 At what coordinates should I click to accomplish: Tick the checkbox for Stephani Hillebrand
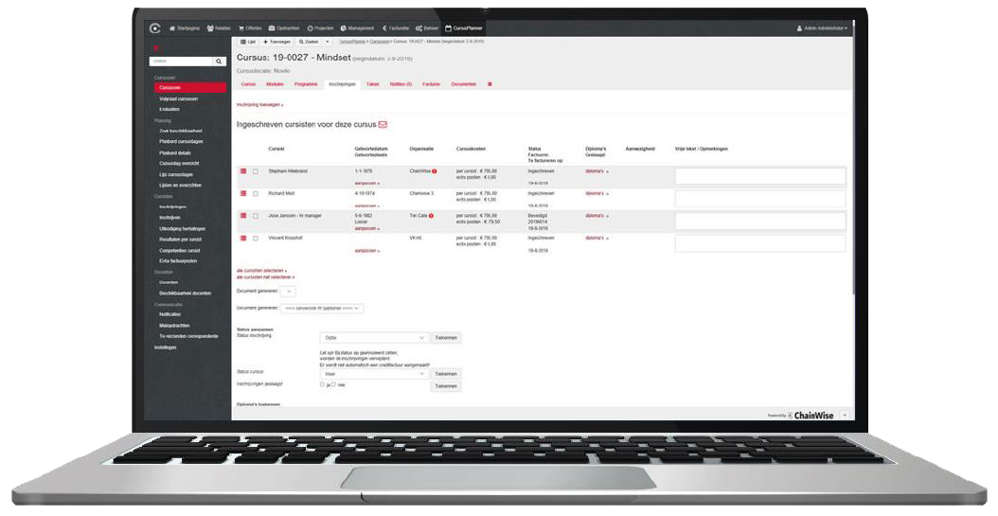256,171
